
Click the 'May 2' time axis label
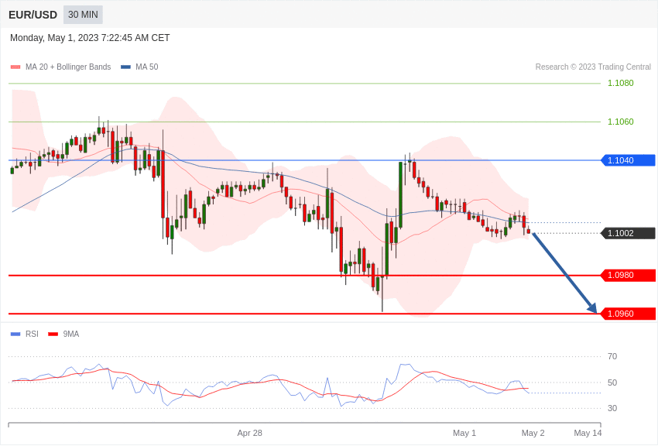[533, 433]
